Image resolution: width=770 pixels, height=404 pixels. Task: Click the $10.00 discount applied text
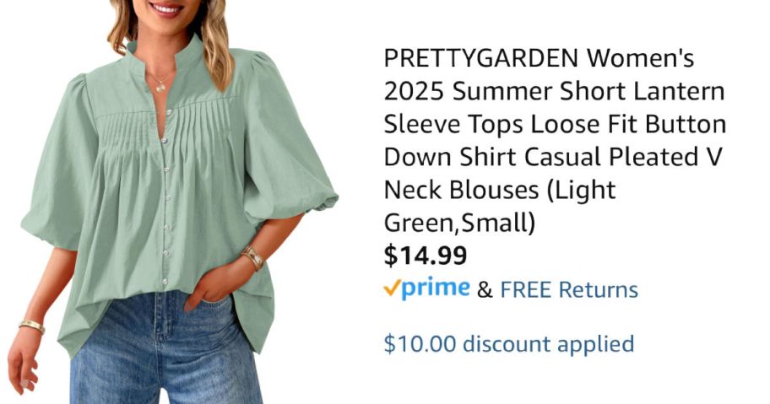tap(509, 343)
